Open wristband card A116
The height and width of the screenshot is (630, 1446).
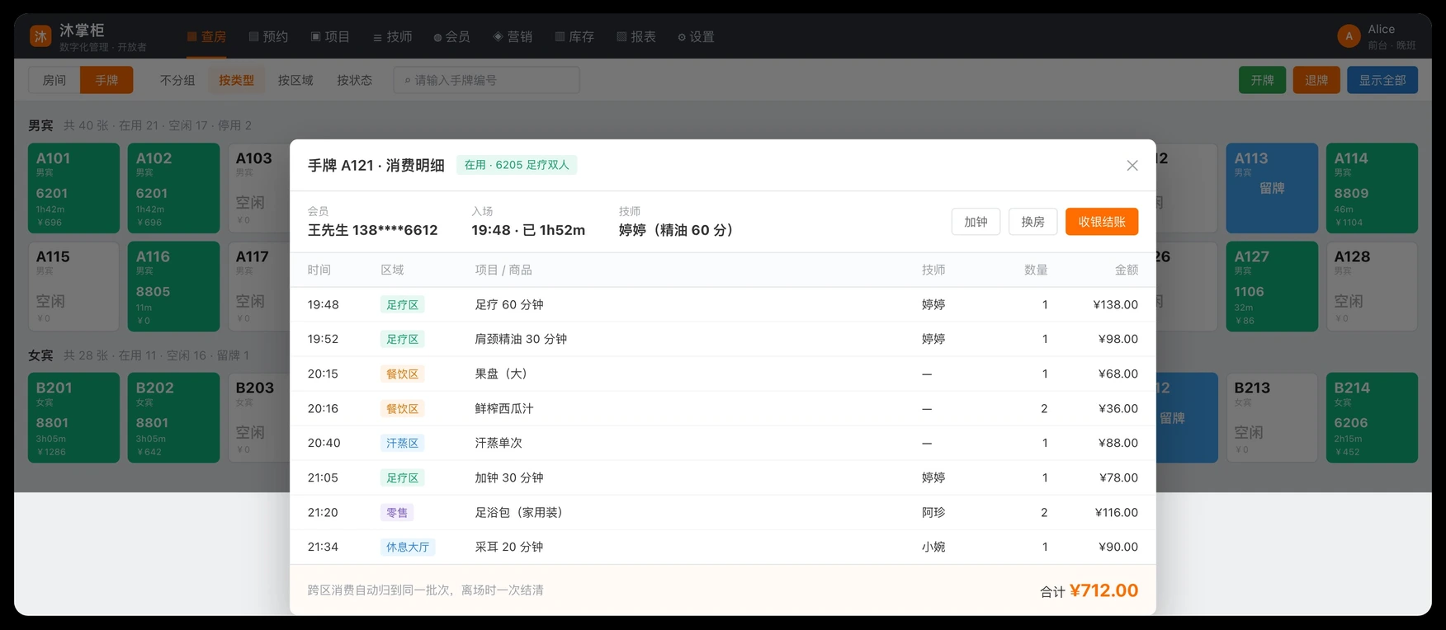pos(173,286)
